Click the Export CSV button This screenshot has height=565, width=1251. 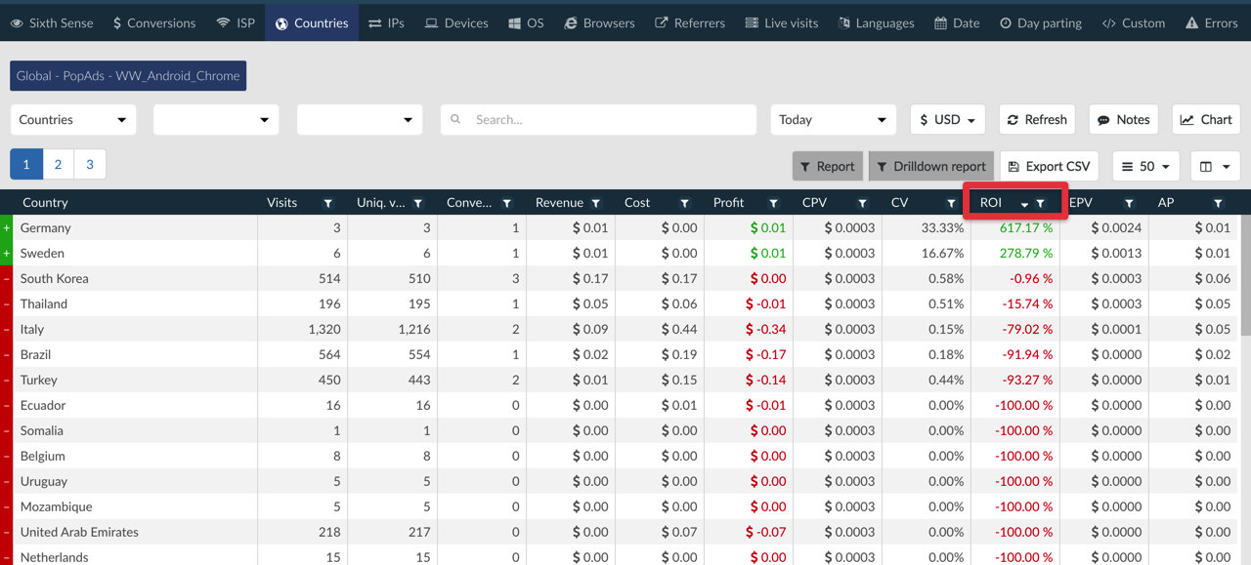[x=1049, y=166]
